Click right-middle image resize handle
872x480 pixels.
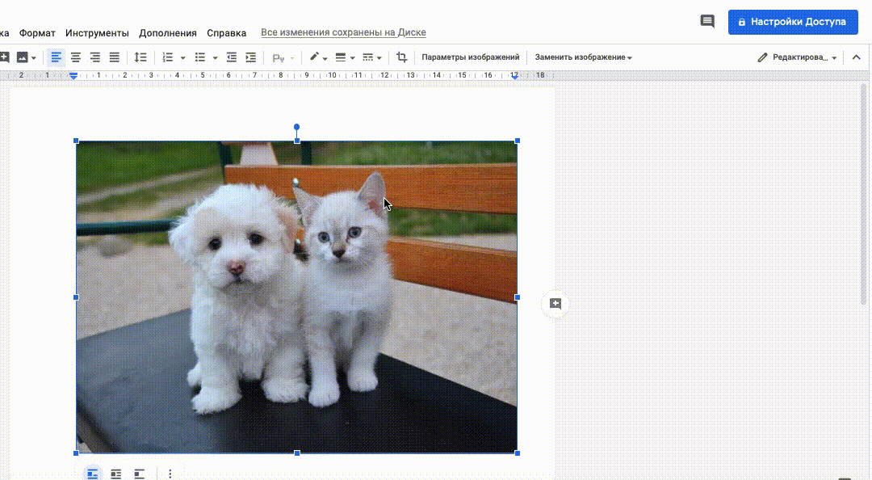point(518,297)
